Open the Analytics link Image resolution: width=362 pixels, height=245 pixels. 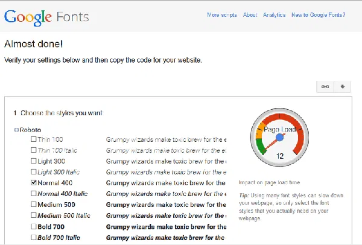[275, 15]
